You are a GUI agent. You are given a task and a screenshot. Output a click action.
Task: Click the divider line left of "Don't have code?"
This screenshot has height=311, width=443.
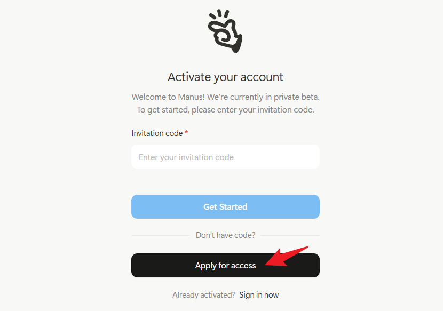click(161, 235)
